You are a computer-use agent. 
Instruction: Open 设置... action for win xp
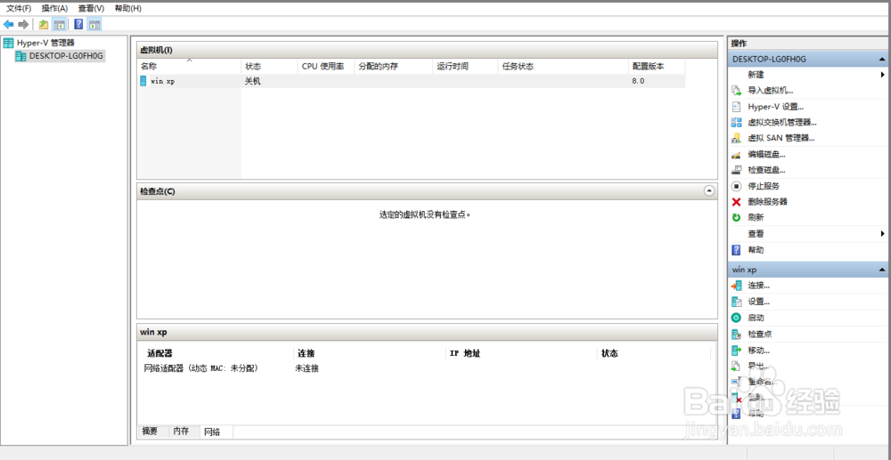(758, 302)
